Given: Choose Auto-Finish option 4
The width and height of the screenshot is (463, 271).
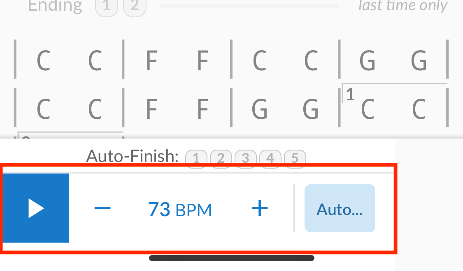Looking at the screenshot, I should [270, 159].
